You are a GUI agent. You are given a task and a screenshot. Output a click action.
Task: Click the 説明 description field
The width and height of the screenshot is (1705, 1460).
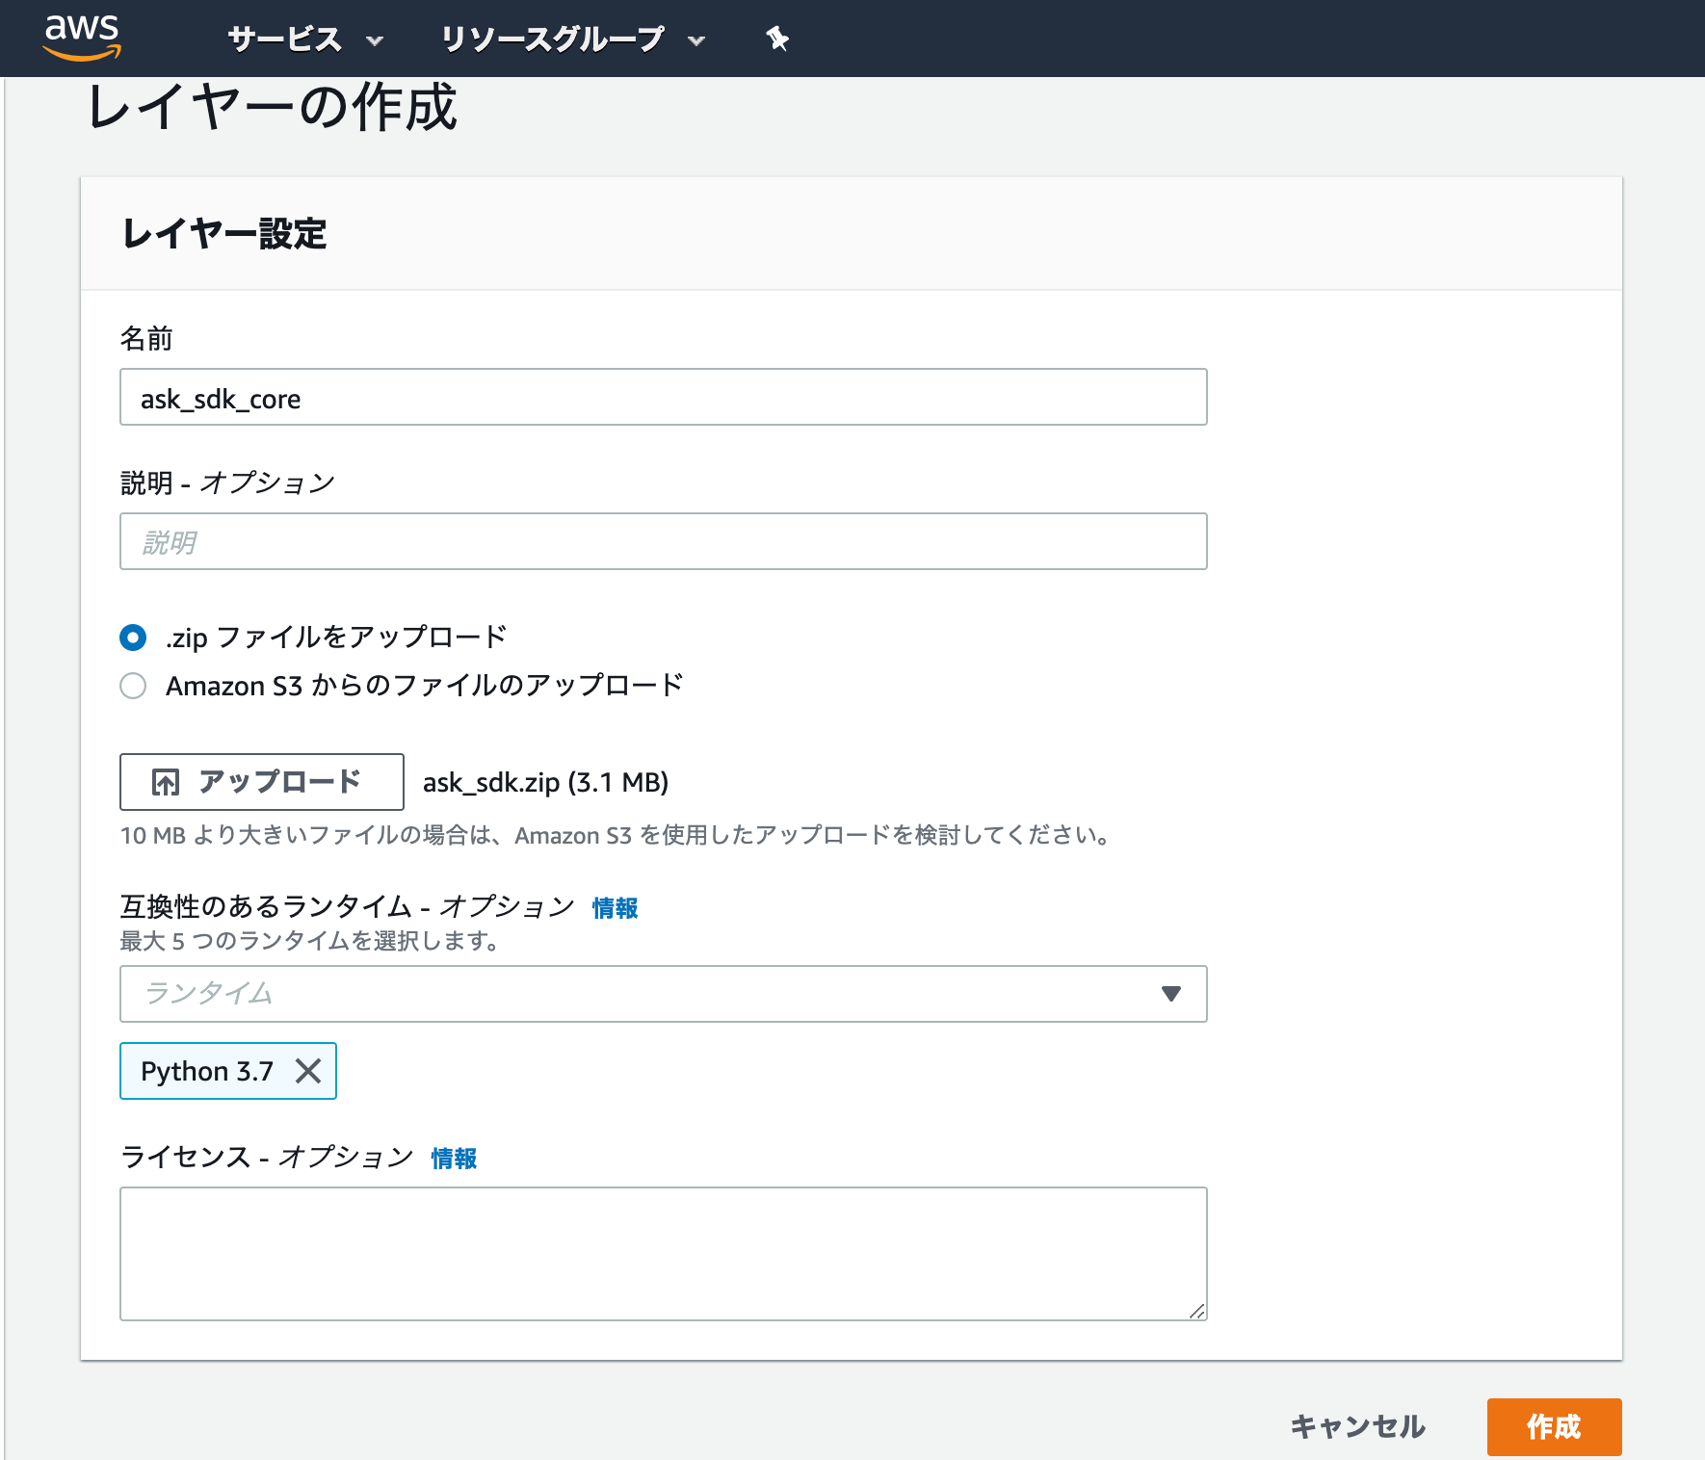(x=663, y=541)
